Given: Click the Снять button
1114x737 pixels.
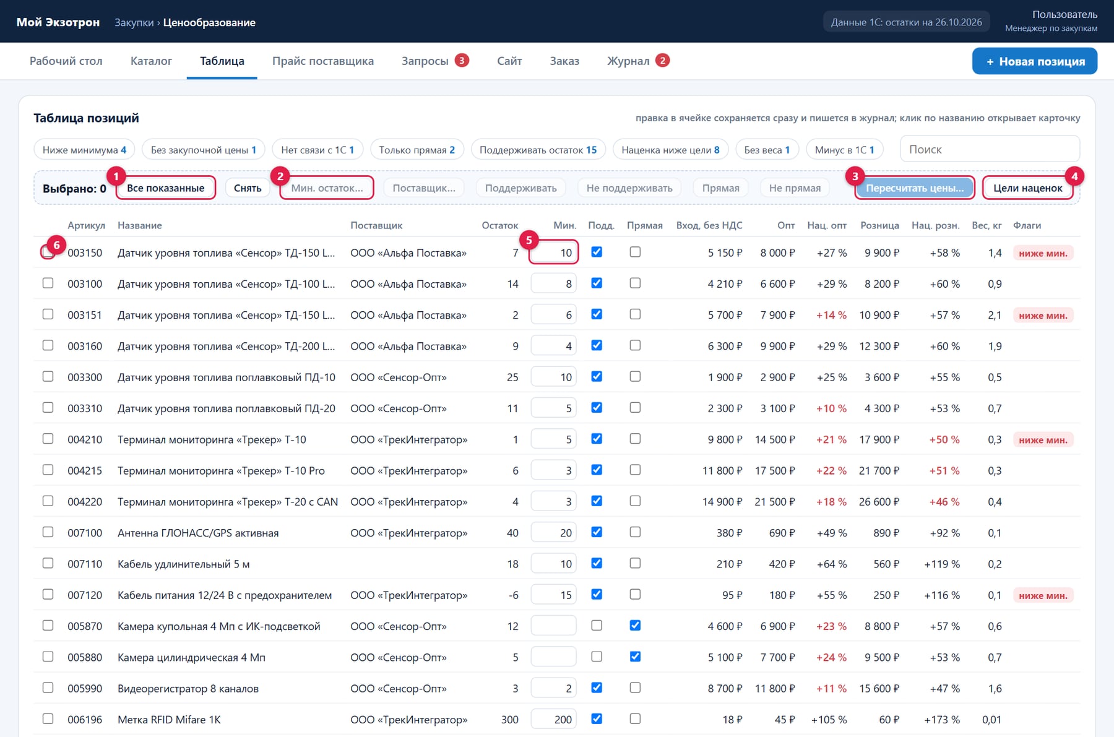Looking at the screenshot, I should coord(248,188).
